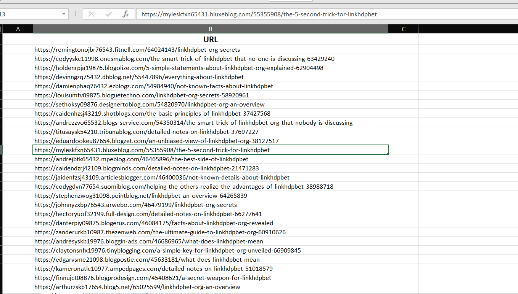The height and width of the screenshot is (294, 518).
Task: Select the arthurzskb17654.blog5.net URL cell
Action: 137,287
